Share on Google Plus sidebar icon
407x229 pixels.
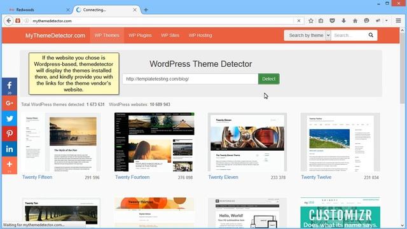(x=10, y=103)
